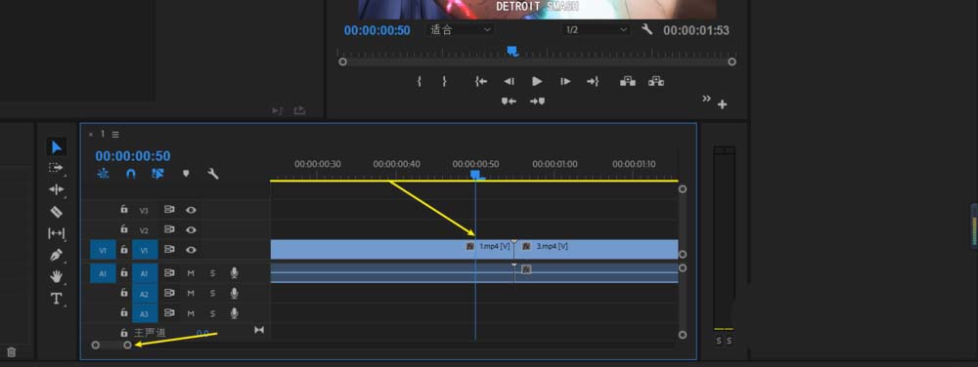Viewport: 978px width, 367px height.
Task: Solo the A3 audio track
Action: (212, 313)
